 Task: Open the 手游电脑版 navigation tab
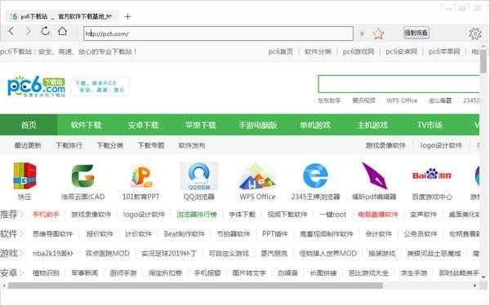258,125
